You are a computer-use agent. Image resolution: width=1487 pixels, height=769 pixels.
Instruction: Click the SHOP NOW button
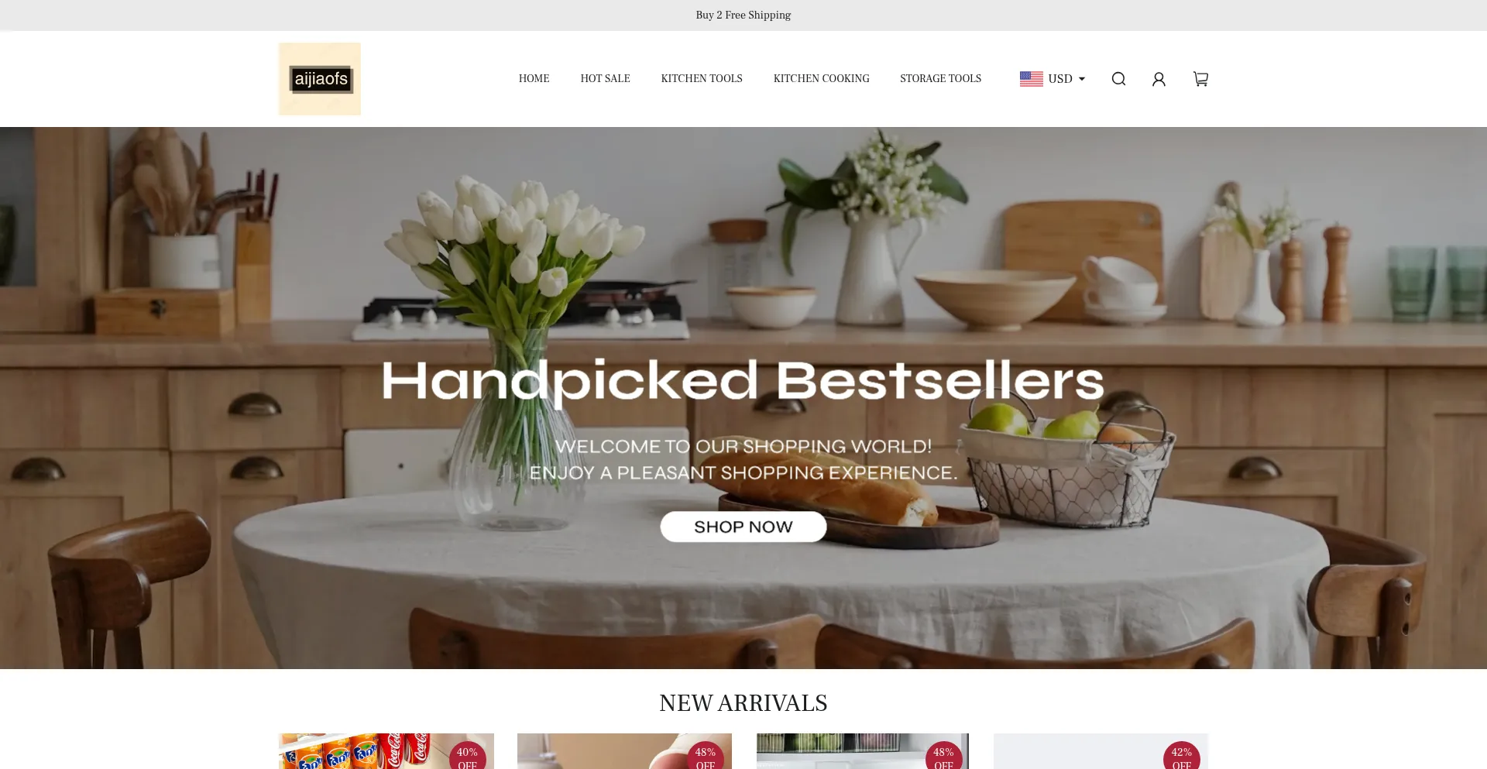(743, 527)
